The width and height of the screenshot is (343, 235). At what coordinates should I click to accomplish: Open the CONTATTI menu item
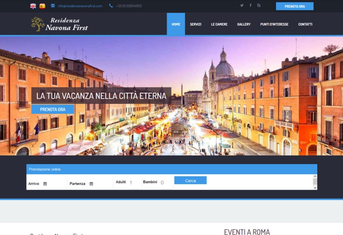pyautogui.click(x=305, y=24)
